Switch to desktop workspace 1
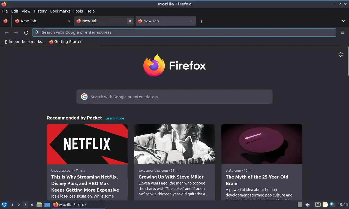The width and height of the screenshot is (349, 209). pos(12,205)
